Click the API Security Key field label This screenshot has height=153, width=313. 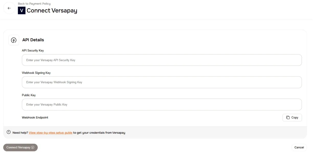pos(33,50)
